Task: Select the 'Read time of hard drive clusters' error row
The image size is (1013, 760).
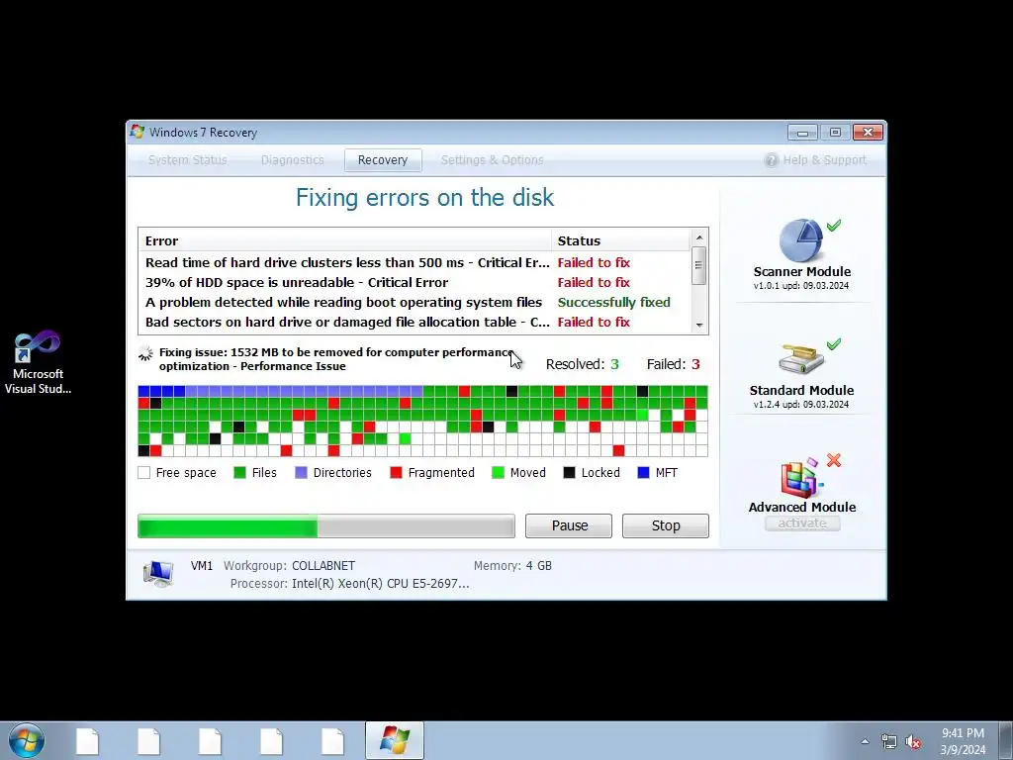Action: [x=414, y=262]
